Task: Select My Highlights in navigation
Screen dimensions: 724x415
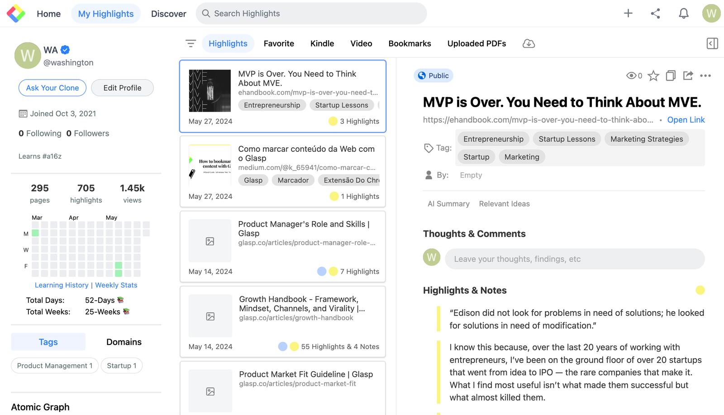Action: tap(106, 14)
